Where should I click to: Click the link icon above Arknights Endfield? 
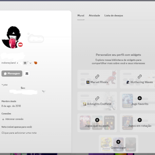pyautogui.click(x=97, y=98)
